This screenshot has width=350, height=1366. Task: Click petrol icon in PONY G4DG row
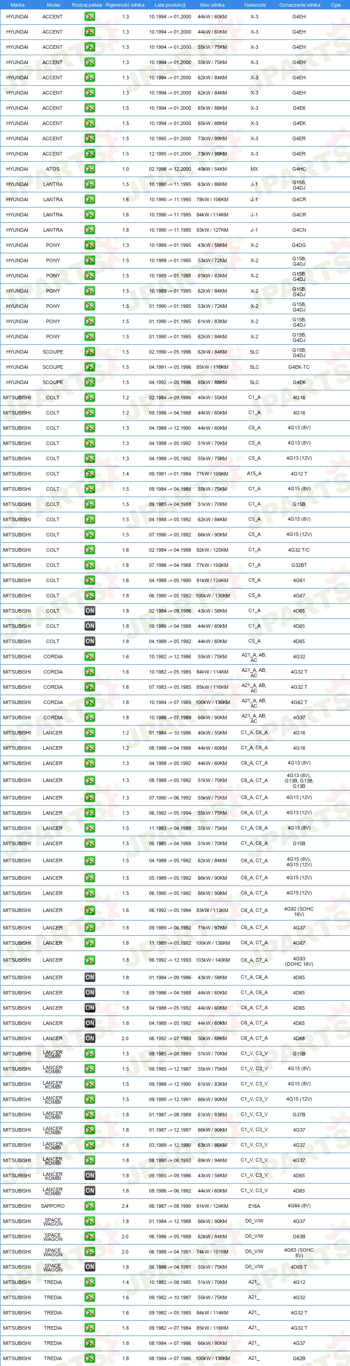click(90, 245)
